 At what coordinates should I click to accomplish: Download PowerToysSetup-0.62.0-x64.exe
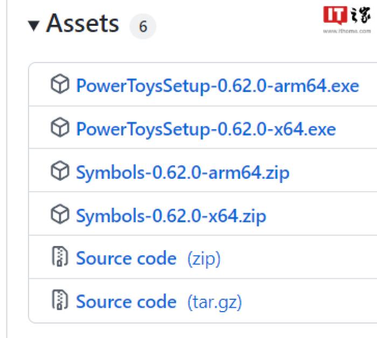(x=206, y=129)
